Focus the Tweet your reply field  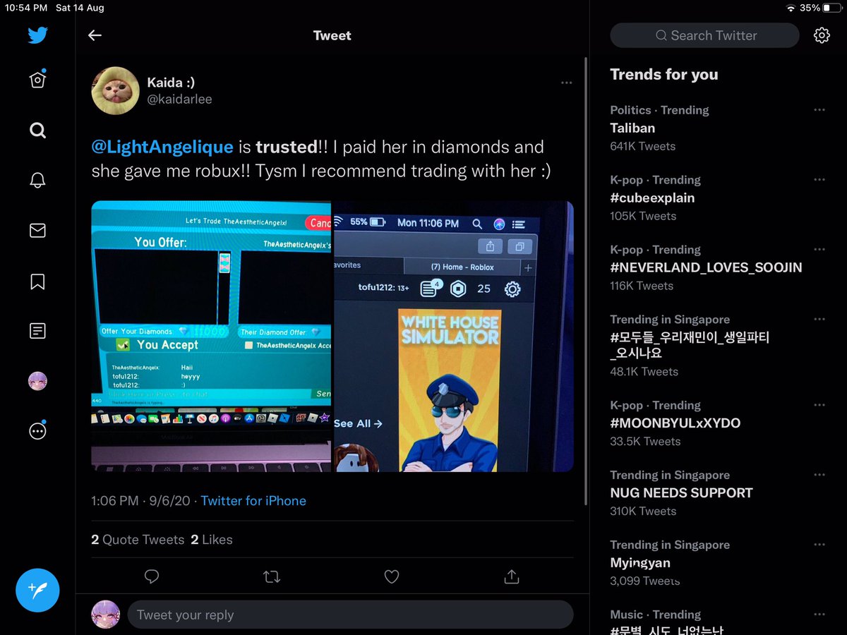pyautogui.click(x=350, y=615)
